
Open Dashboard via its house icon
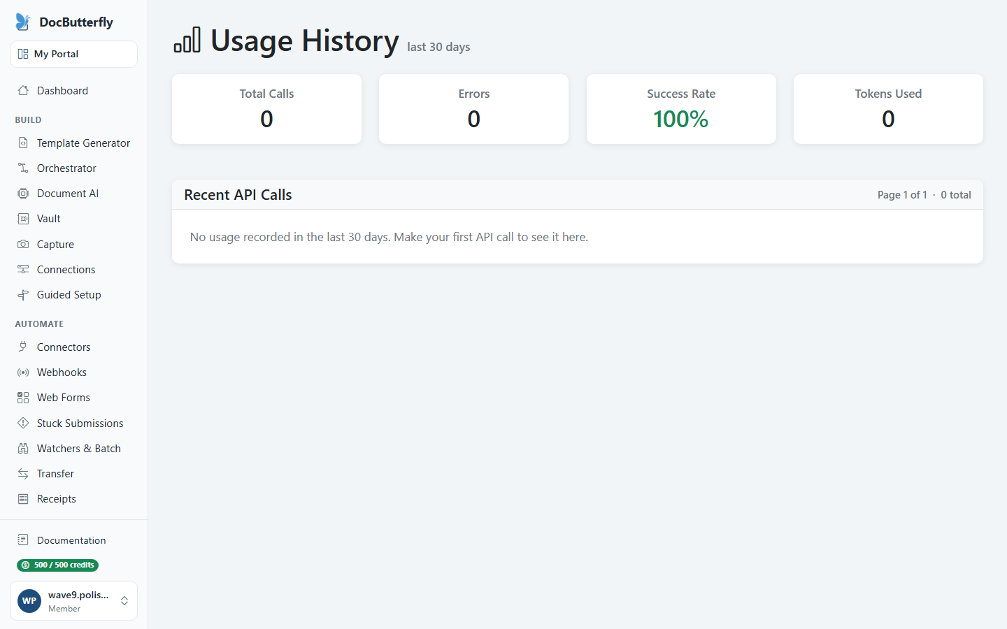pos(23,91)
